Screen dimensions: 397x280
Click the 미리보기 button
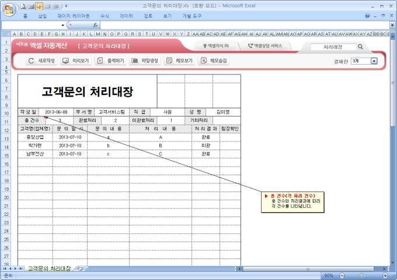(76, 61)
